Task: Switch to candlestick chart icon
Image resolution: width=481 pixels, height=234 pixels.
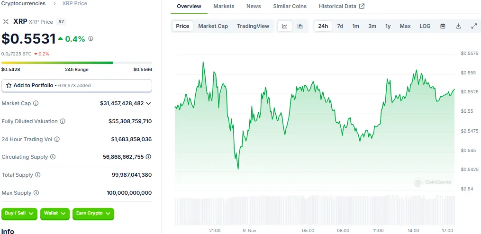Action: tap(300, 26)
